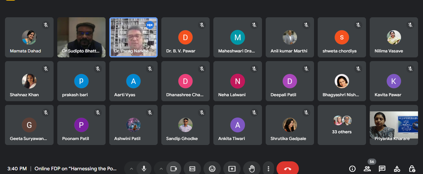
Task: Click Shahnaz Khan's profile photo
Action: [x=29, y=81]
